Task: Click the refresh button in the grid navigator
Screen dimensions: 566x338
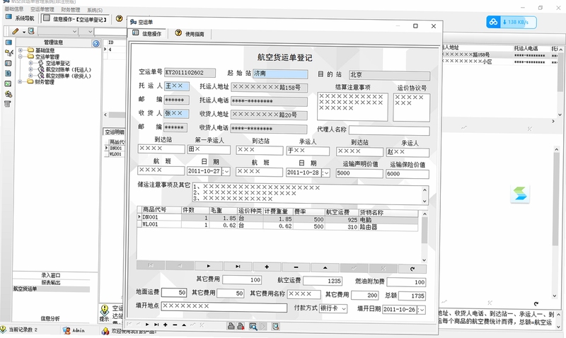Action: pyautogui.click(x=412, y=269)
